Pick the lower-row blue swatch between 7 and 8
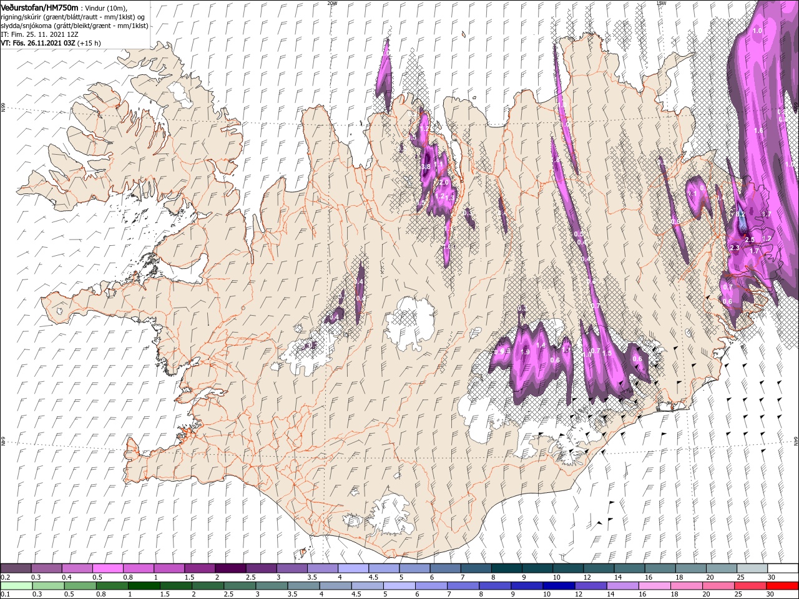 coord(463,586)
